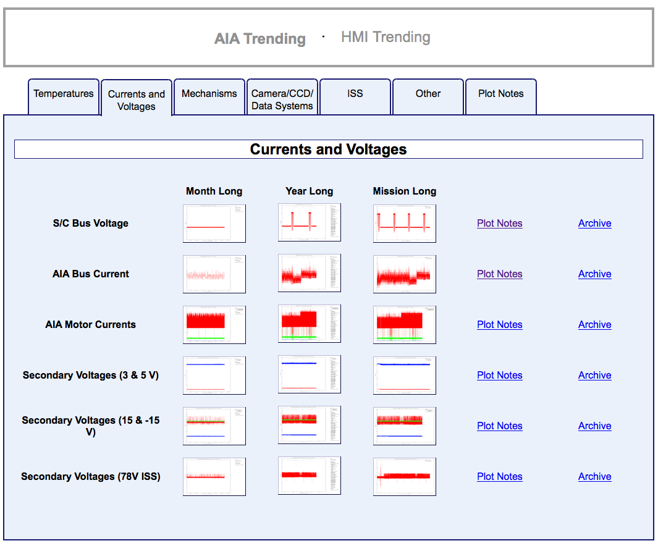658x546 pixels.
Task: Click the AIA Trending header link
Action: pyautogui.click(x=259, y=39)
